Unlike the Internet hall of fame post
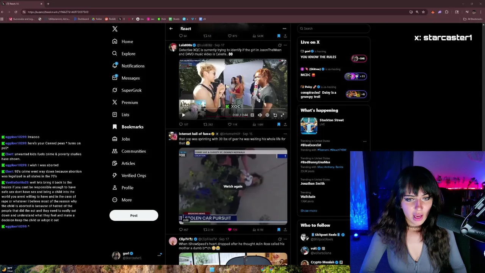Viewport: 485px width, 273px height. point(232,230)
